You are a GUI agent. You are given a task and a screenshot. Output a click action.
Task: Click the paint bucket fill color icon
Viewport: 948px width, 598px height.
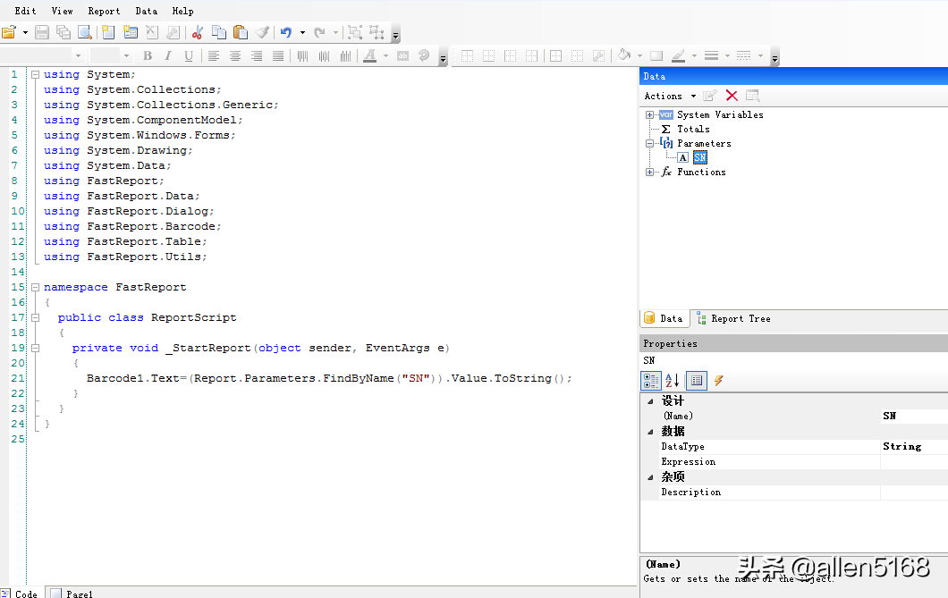pyautogui.click(x=624, y=55)
